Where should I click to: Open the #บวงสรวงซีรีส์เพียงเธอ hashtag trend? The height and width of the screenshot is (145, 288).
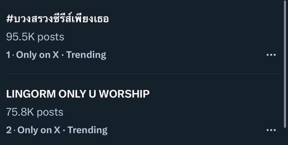click(57, 19)
